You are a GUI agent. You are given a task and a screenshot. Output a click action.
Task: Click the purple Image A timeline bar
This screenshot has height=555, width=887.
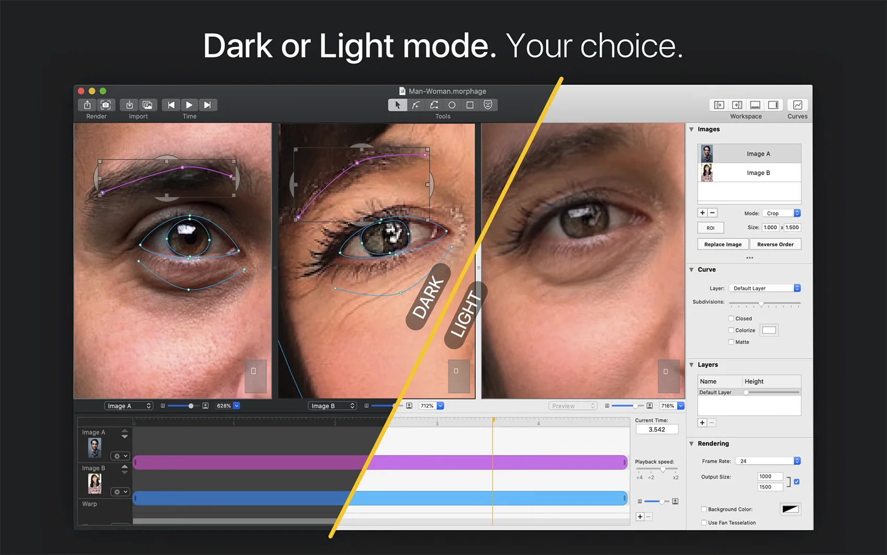380,462
